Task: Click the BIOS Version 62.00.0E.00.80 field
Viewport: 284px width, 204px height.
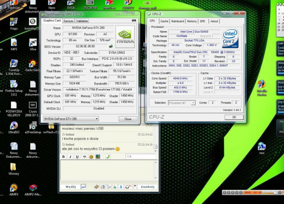Action: pyautogui.click(x=85, y=47)
